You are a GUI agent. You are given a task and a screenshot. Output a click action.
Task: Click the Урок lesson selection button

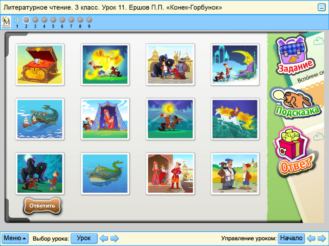click(84, 238)
